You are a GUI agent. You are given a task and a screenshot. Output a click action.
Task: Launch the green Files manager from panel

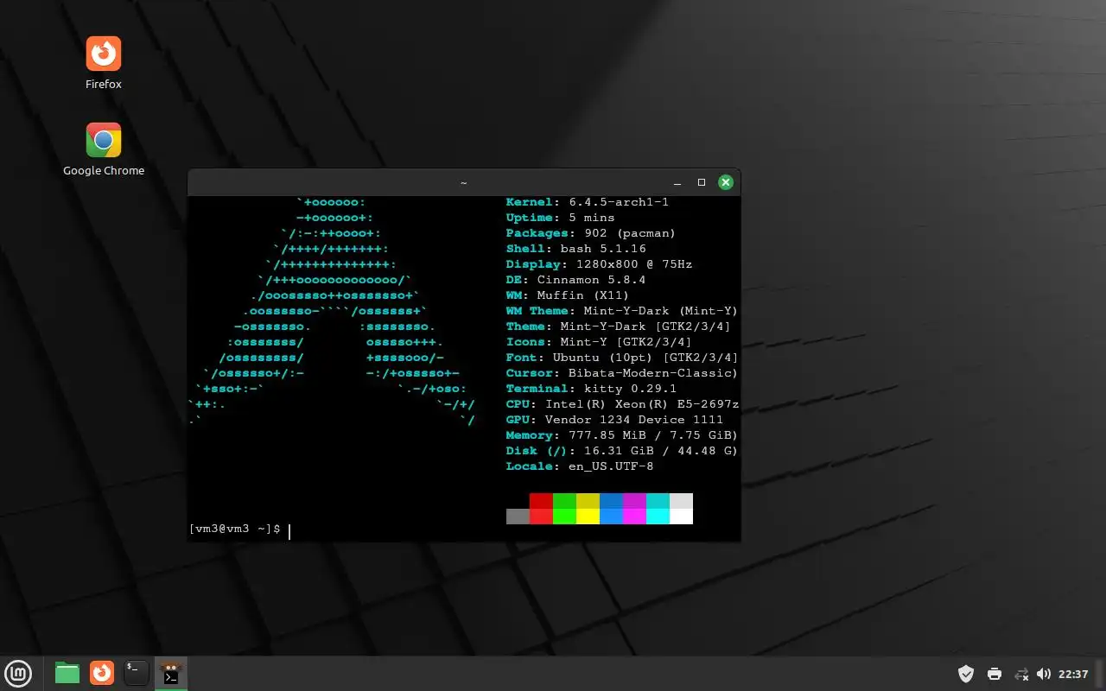67,673
